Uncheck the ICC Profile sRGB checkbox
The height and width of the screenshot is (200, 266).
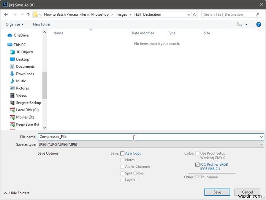point(197,165)
